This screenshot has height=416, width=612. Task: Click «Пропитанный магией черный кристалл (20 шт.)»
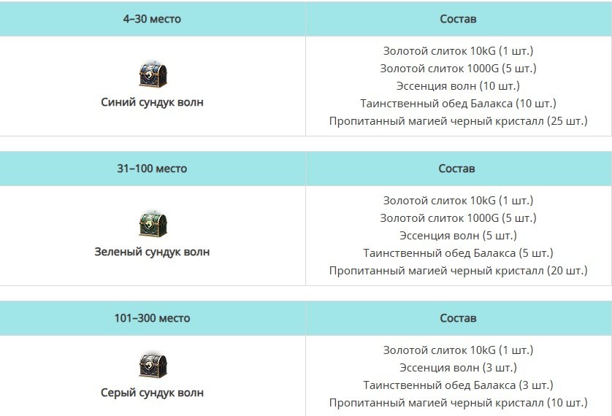tap(458, 271)
